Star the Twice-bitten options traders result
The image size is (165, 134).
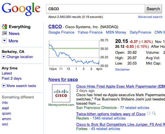149,113
